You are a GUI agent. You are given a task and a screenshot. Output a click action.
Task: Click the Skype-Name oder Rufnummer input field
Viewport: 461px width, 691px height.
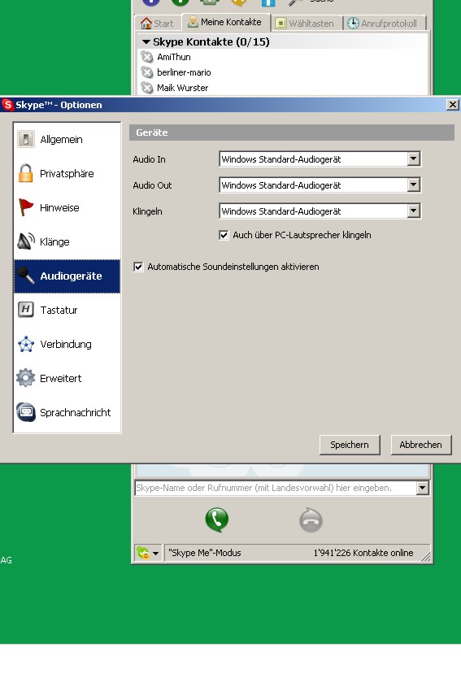[276, 488]
